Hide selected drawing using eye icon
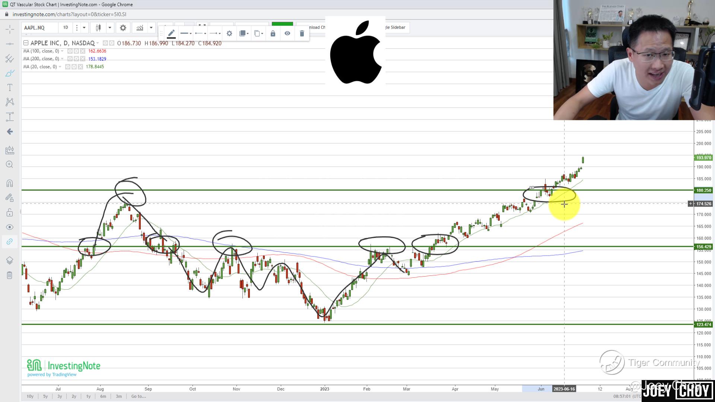 coord(287,33)
